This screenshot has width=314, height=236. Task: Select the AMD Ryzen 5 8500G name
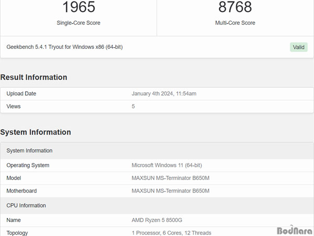pyautogui.click(x=157, y=220)
